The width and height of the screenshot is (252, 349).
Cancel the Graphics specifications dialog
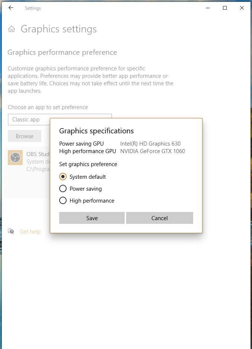[159, 218]
